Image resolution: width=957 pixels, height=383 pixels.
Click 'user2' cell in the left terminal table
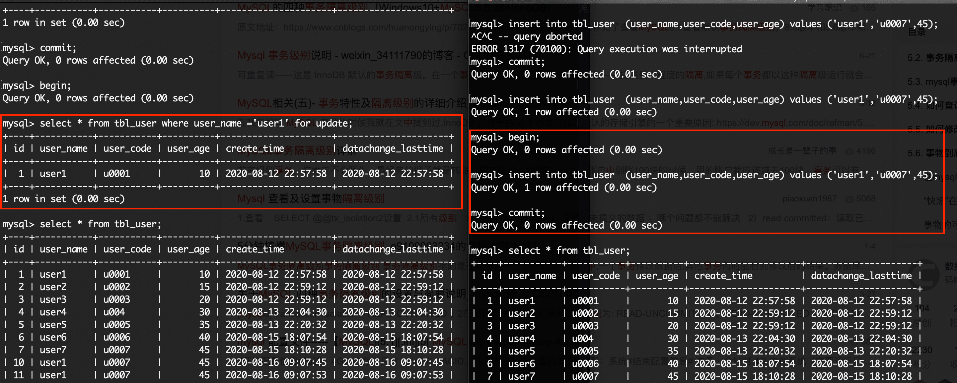coord(53,287)
